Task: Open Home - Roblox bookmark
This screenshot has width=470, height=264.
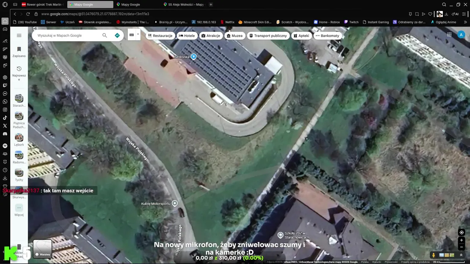Action: click(x=327, y=22)
